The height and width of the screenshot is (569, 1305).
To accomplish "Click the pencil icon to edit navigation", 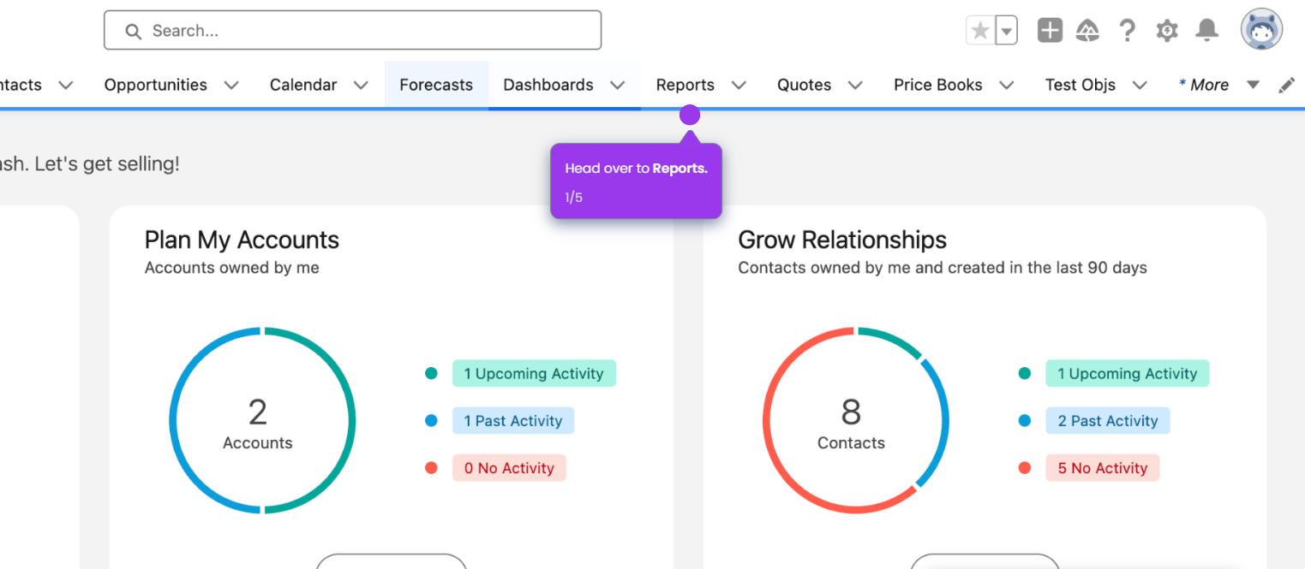I will pos(1286,85).
